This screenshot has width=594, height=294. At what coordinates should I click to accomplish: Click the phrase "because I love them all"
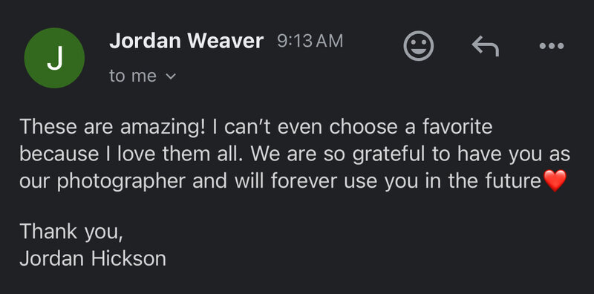(x=130, y=154)
